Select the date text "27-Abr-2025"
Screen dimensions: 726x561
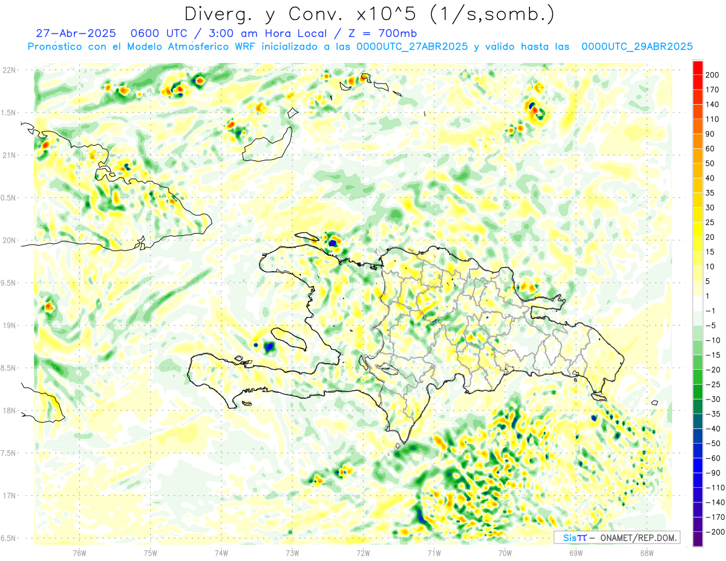click(x=76, y=33)
